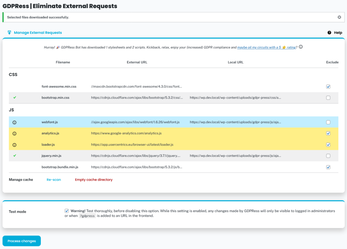Click the info icon beside webfont.js
This screenshot has width=347, height=249.
(x=14, y=122)
